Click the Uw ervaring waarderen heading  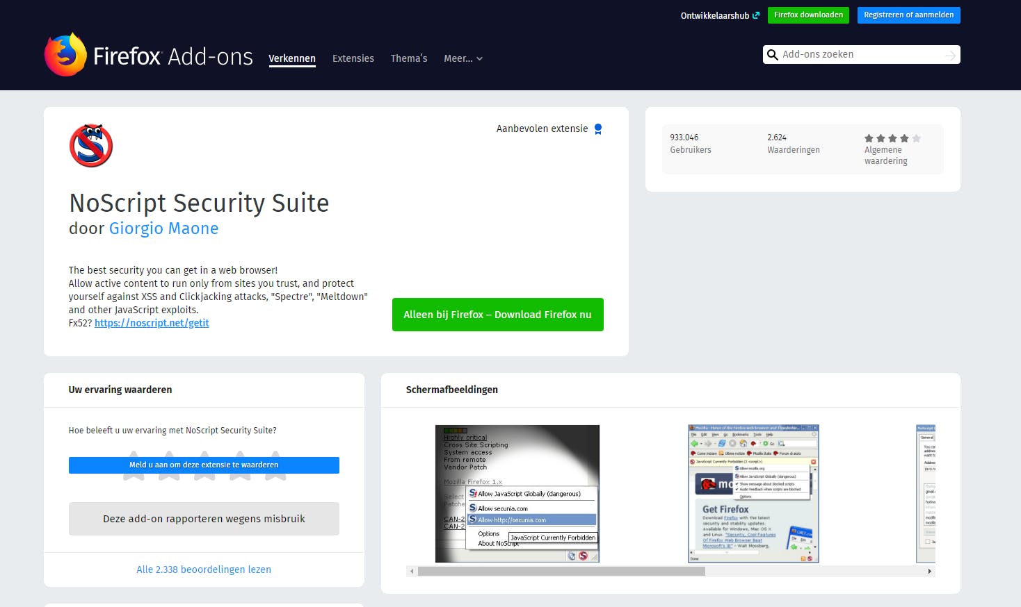tap(120, 390)
